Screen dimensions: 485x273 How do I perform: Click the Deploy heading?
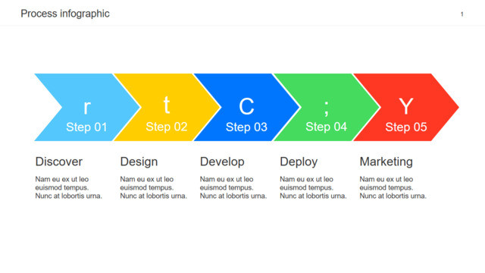[x=299, y=162]
